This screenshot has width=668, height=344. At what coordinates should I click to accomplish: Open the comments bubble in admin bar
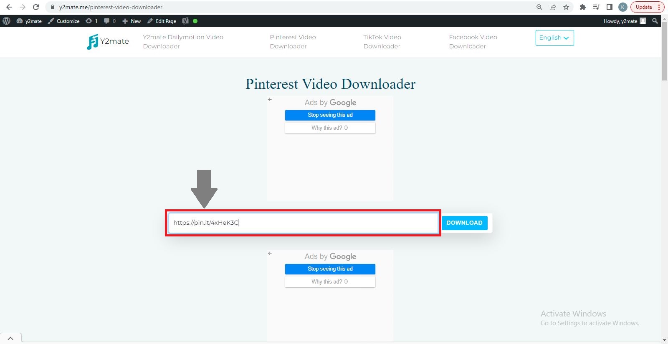click(x=110, y=21)
